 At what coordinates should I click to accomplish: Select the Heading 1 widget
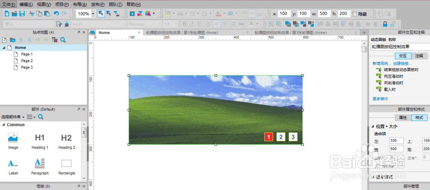[40, 142]
